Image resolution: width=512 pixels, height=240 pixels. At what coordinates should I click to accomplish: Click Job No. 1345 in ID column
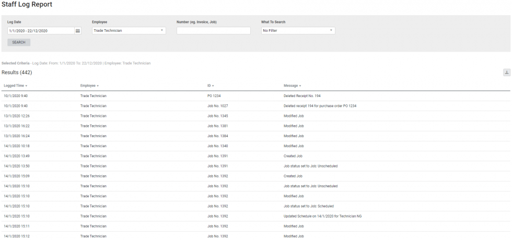pos(218,116)
